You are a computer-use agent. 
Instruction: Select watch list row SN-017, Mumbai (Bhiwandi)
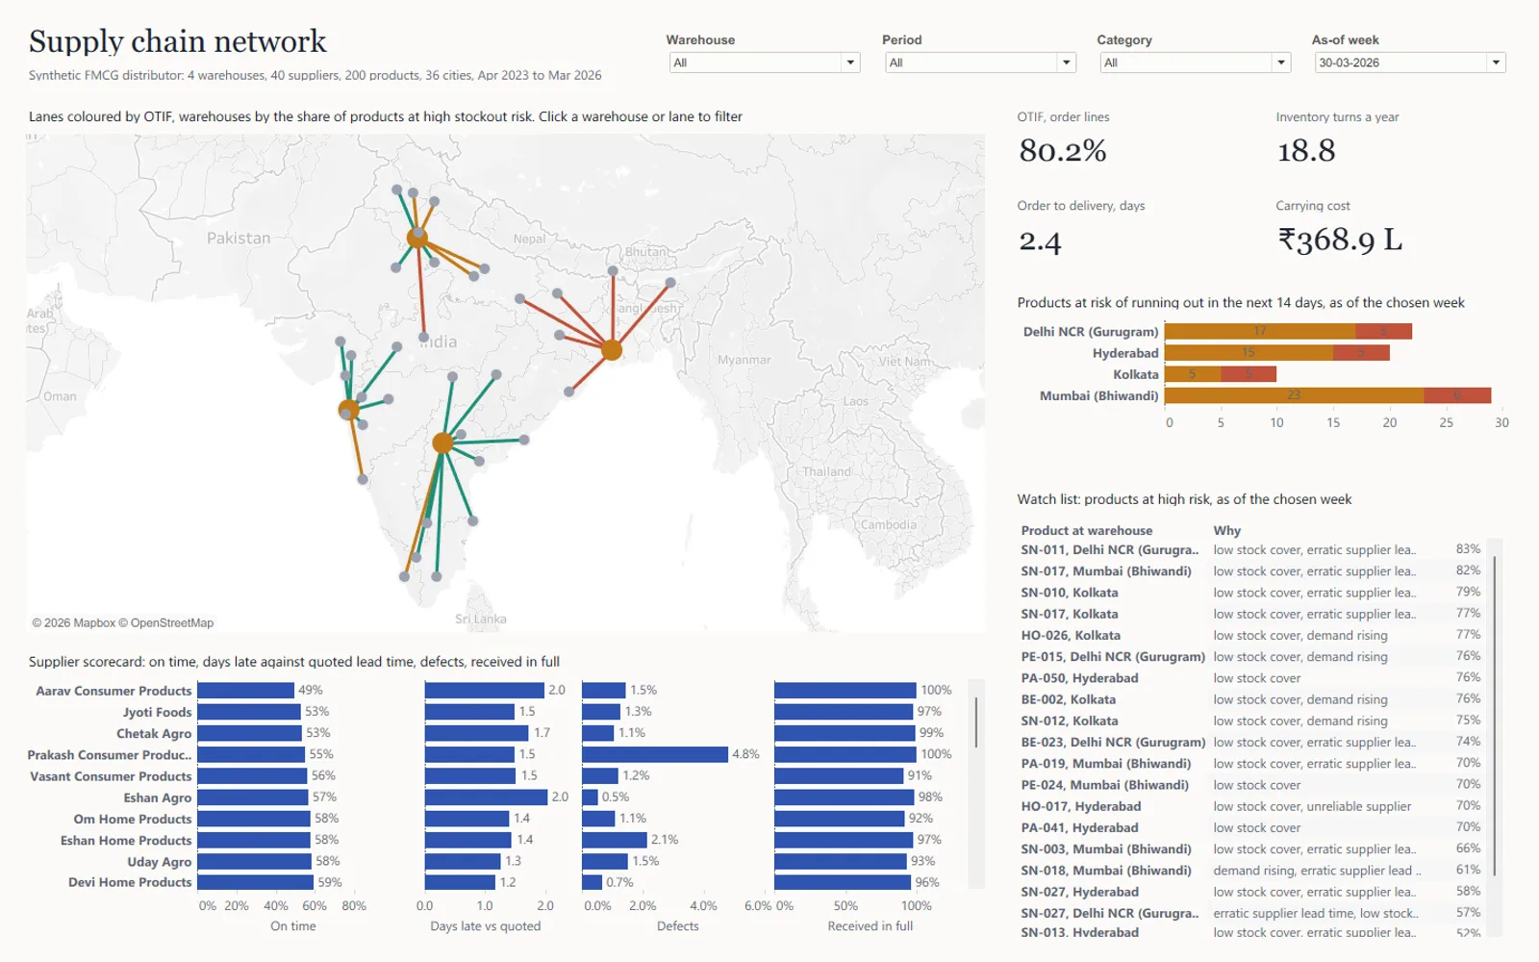[x=1250, y=571]
